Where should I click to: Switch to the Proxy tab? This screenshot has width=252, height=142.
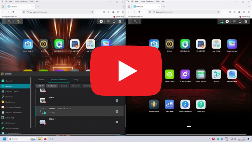(76, 80)
